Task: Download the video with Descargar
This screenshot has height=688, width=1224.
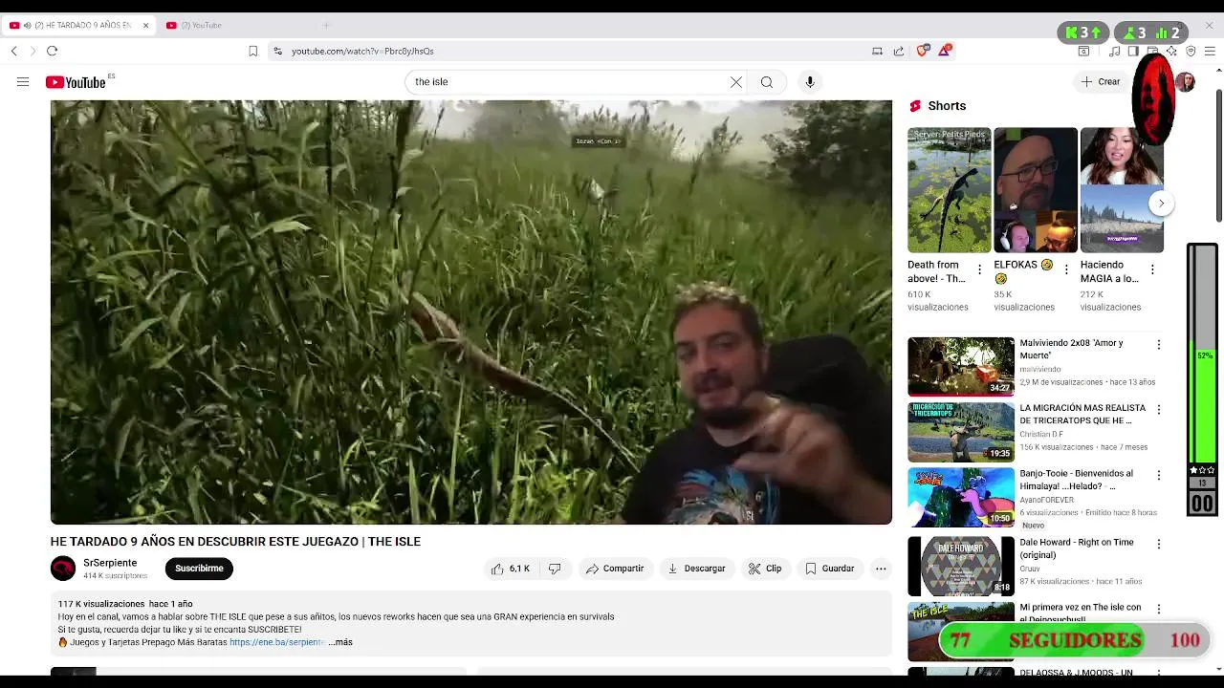Action: point(696,569)
